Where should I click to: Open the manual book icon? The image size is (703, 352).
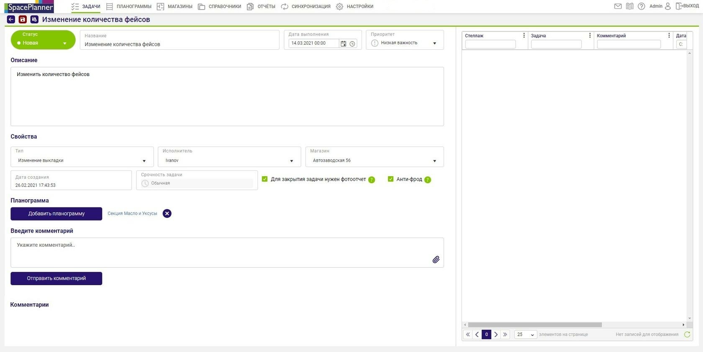click(x=629, y=6)
